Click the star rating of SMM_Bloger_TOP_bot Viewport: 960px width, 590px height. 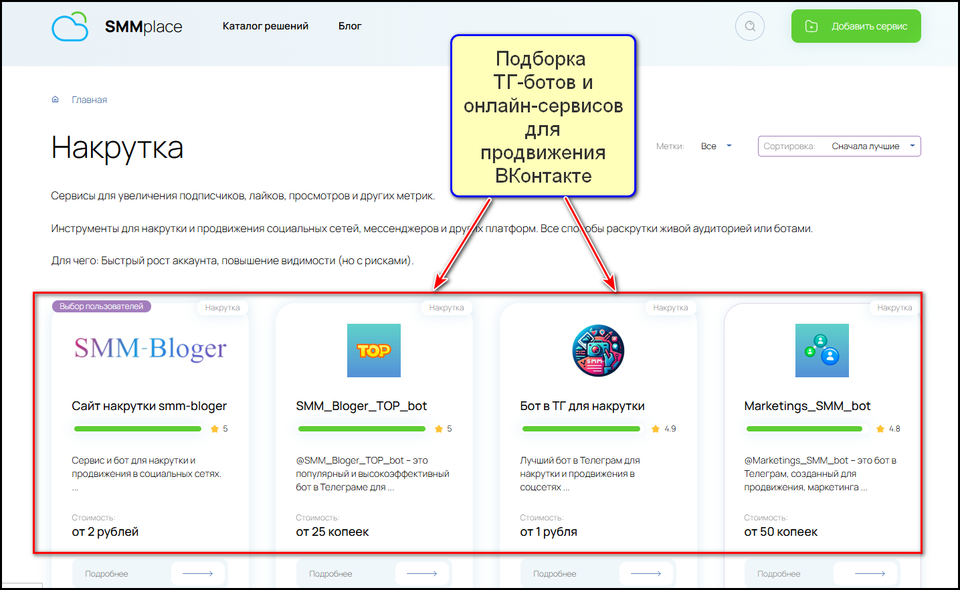pyautogui.click(x=439, y=429)
